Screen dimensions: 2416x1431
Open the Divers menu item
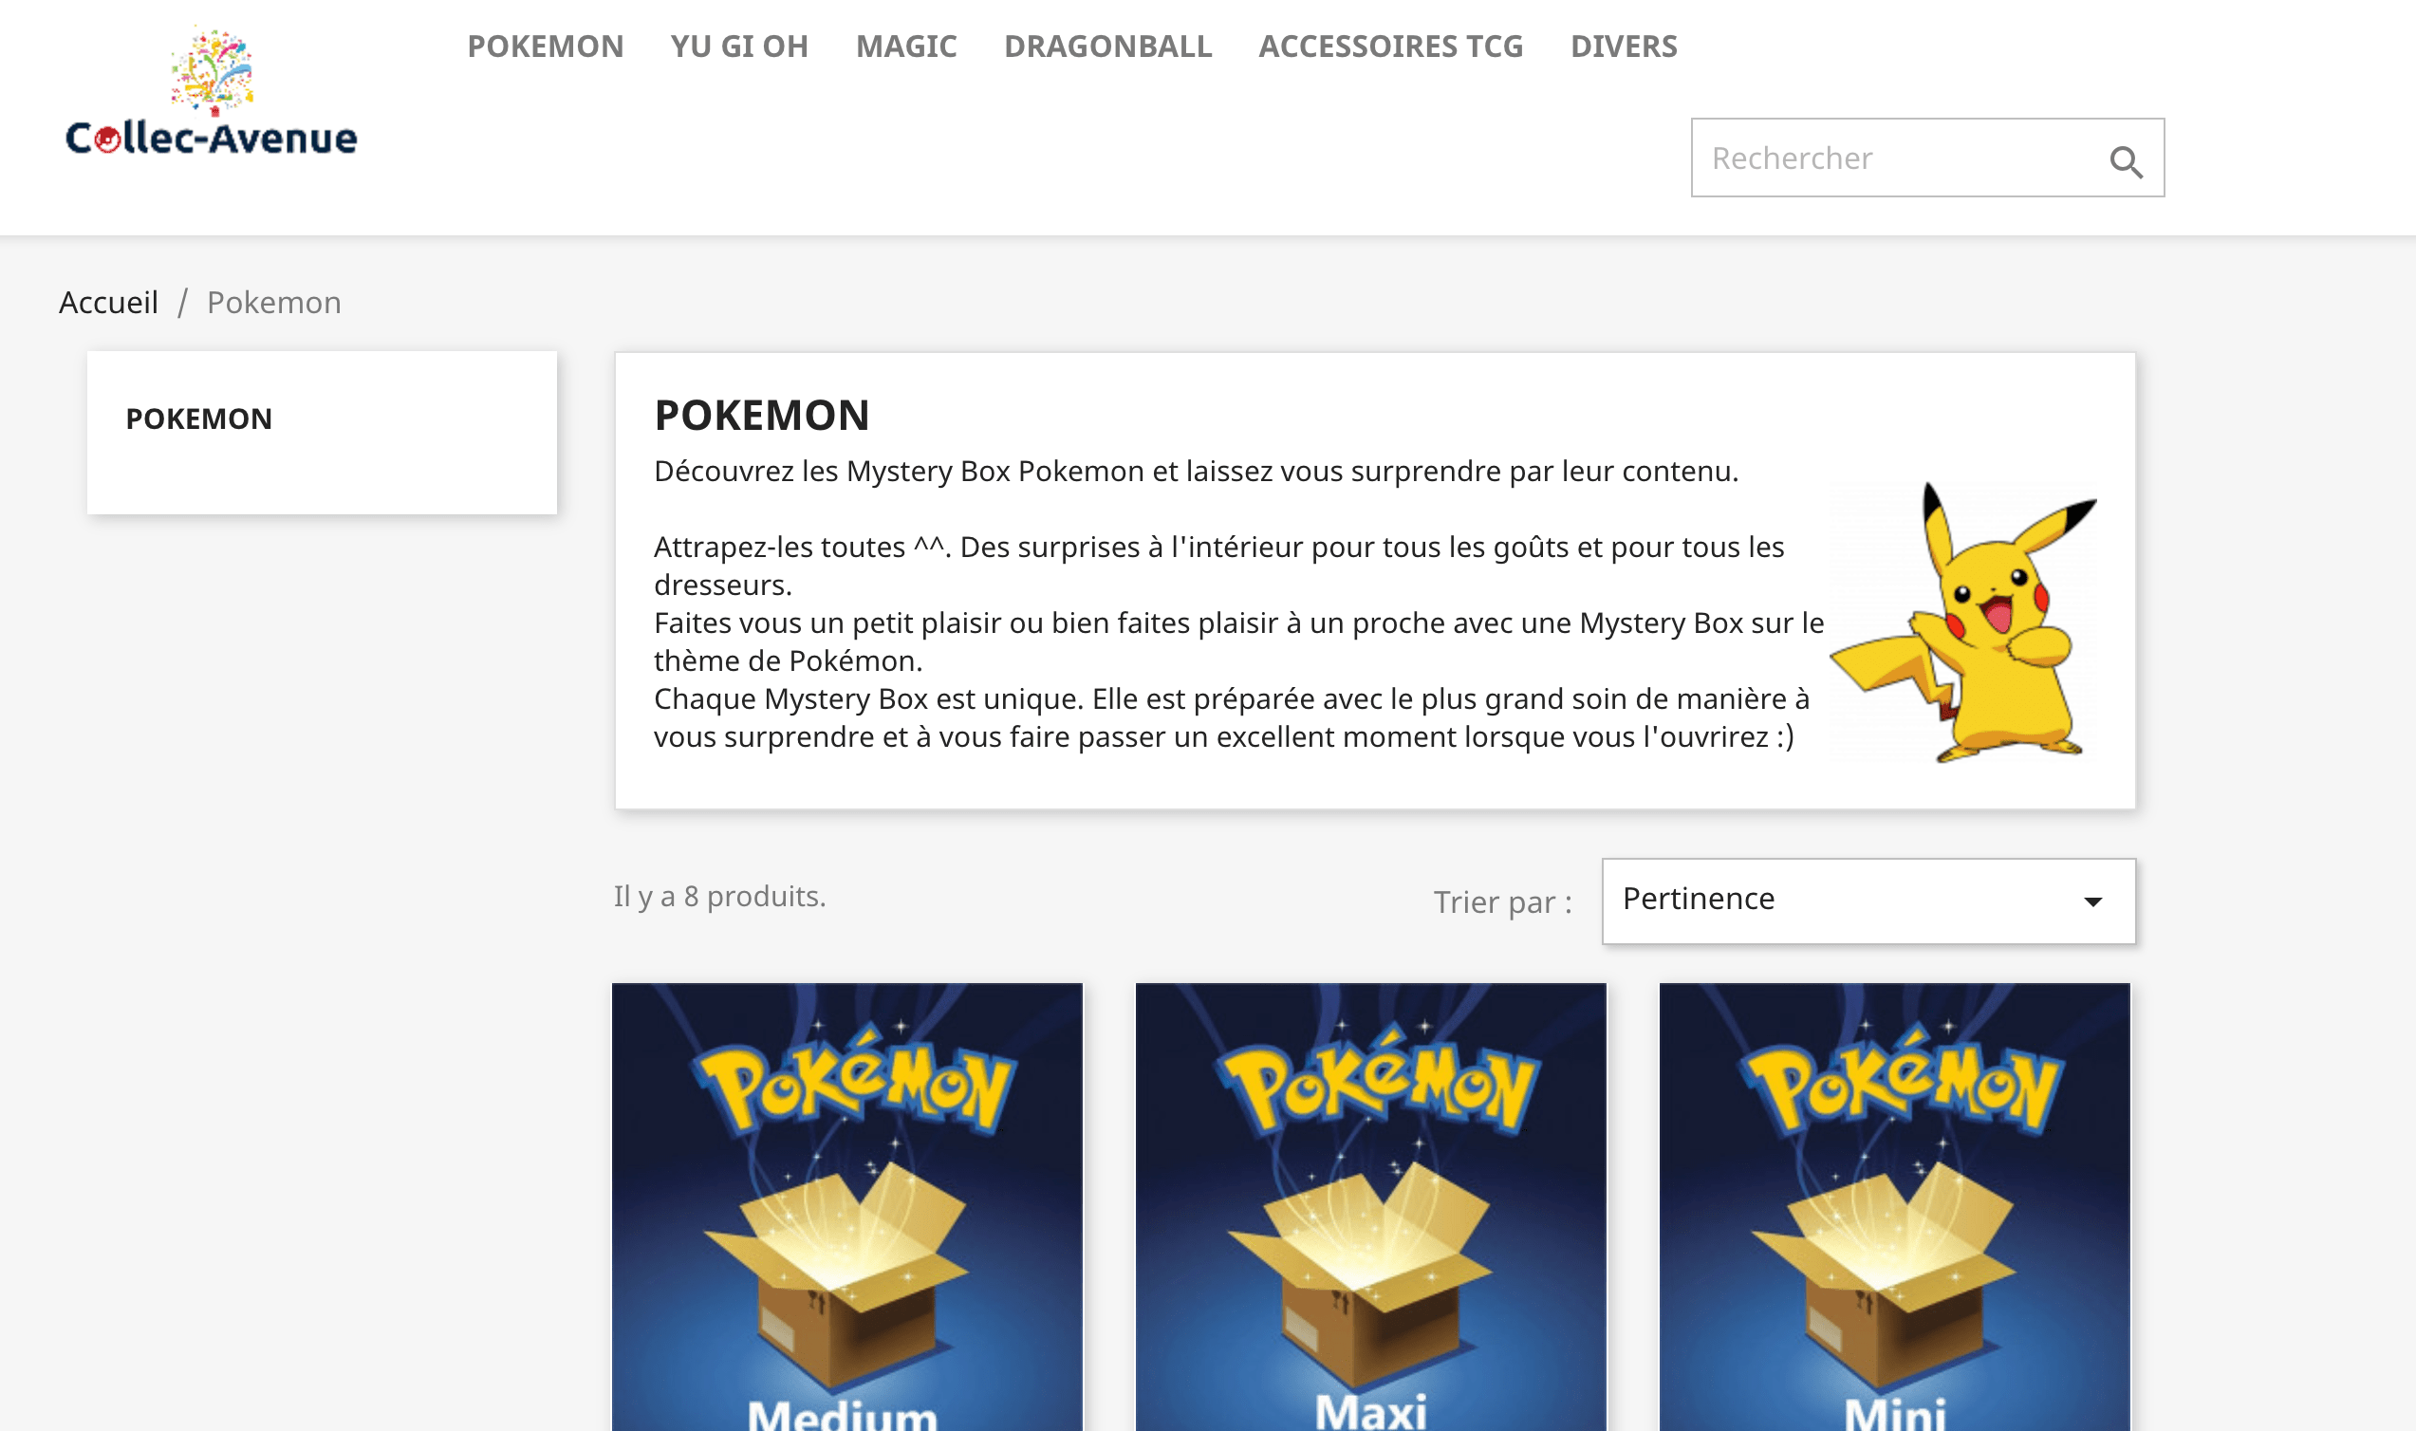click(1623, 46)
